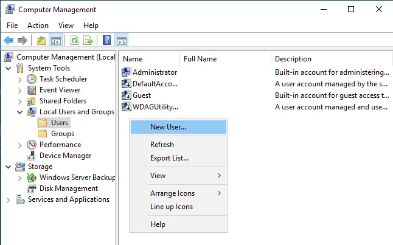This screenshot has height=245, width=393.
Task: Click the Administrator user account icon
Action: [x=127, y=72]
